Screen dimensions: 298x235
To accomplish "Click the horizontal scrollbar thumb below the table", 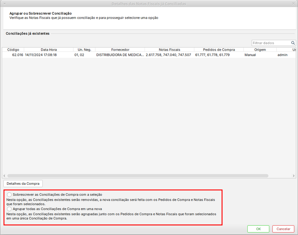I will tap(138, 176).
